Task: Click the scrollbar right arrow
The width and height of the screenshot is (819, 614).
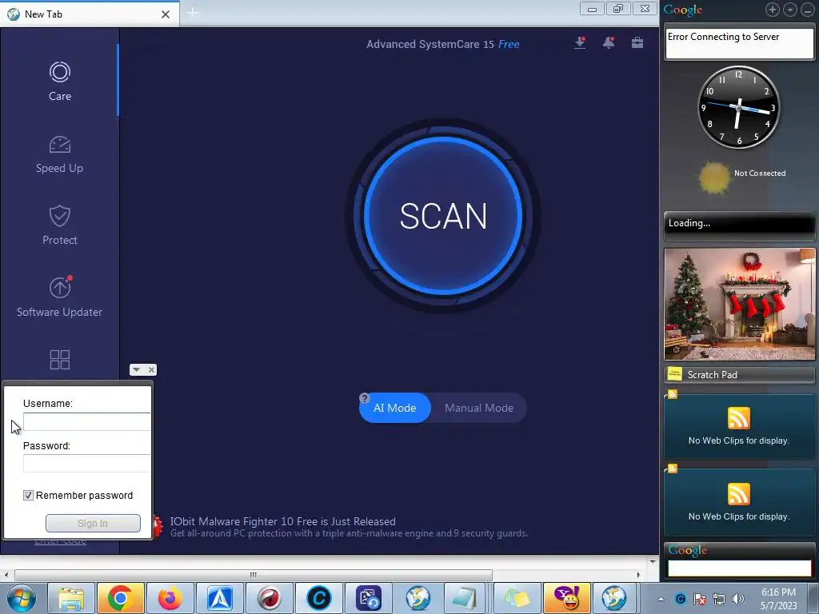Action: 638,575
